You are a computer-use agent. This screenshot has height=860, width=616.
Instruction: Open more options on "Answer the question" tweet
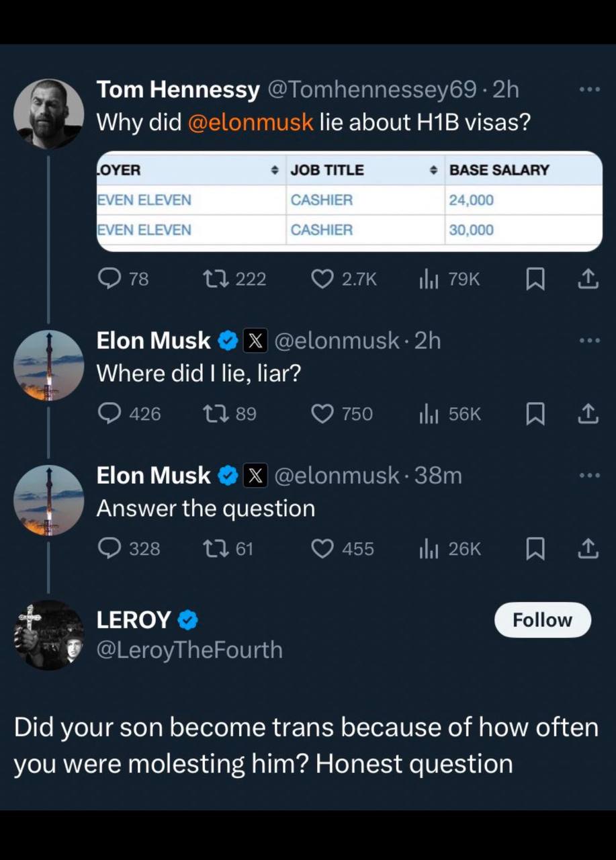point(588,475)
